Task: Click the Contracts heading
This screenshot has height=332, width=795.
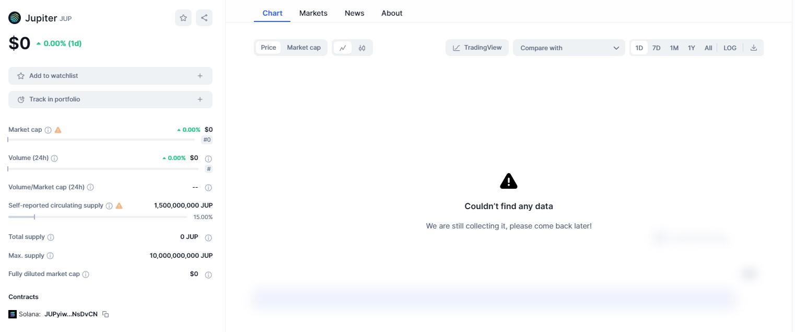Action: point(24,297)
